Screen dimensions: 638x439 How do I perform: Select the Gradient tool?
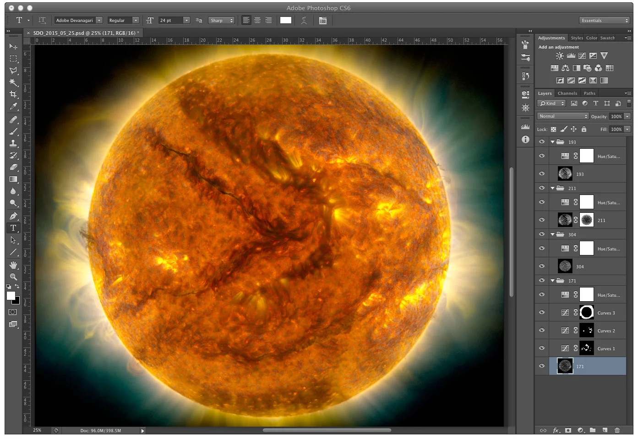[13, 179]
